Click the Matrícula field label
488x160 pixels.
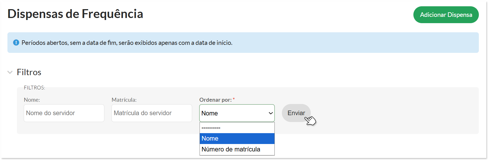124,100
